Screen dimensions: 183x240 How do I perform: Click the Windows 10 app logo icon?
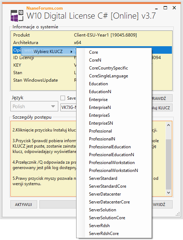click(17, 15)
